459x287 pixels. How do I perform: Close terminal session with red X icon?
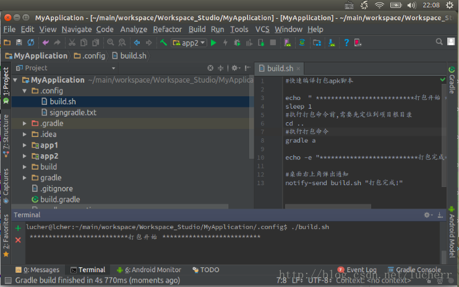pyautogui.click(x=18, y=240)
